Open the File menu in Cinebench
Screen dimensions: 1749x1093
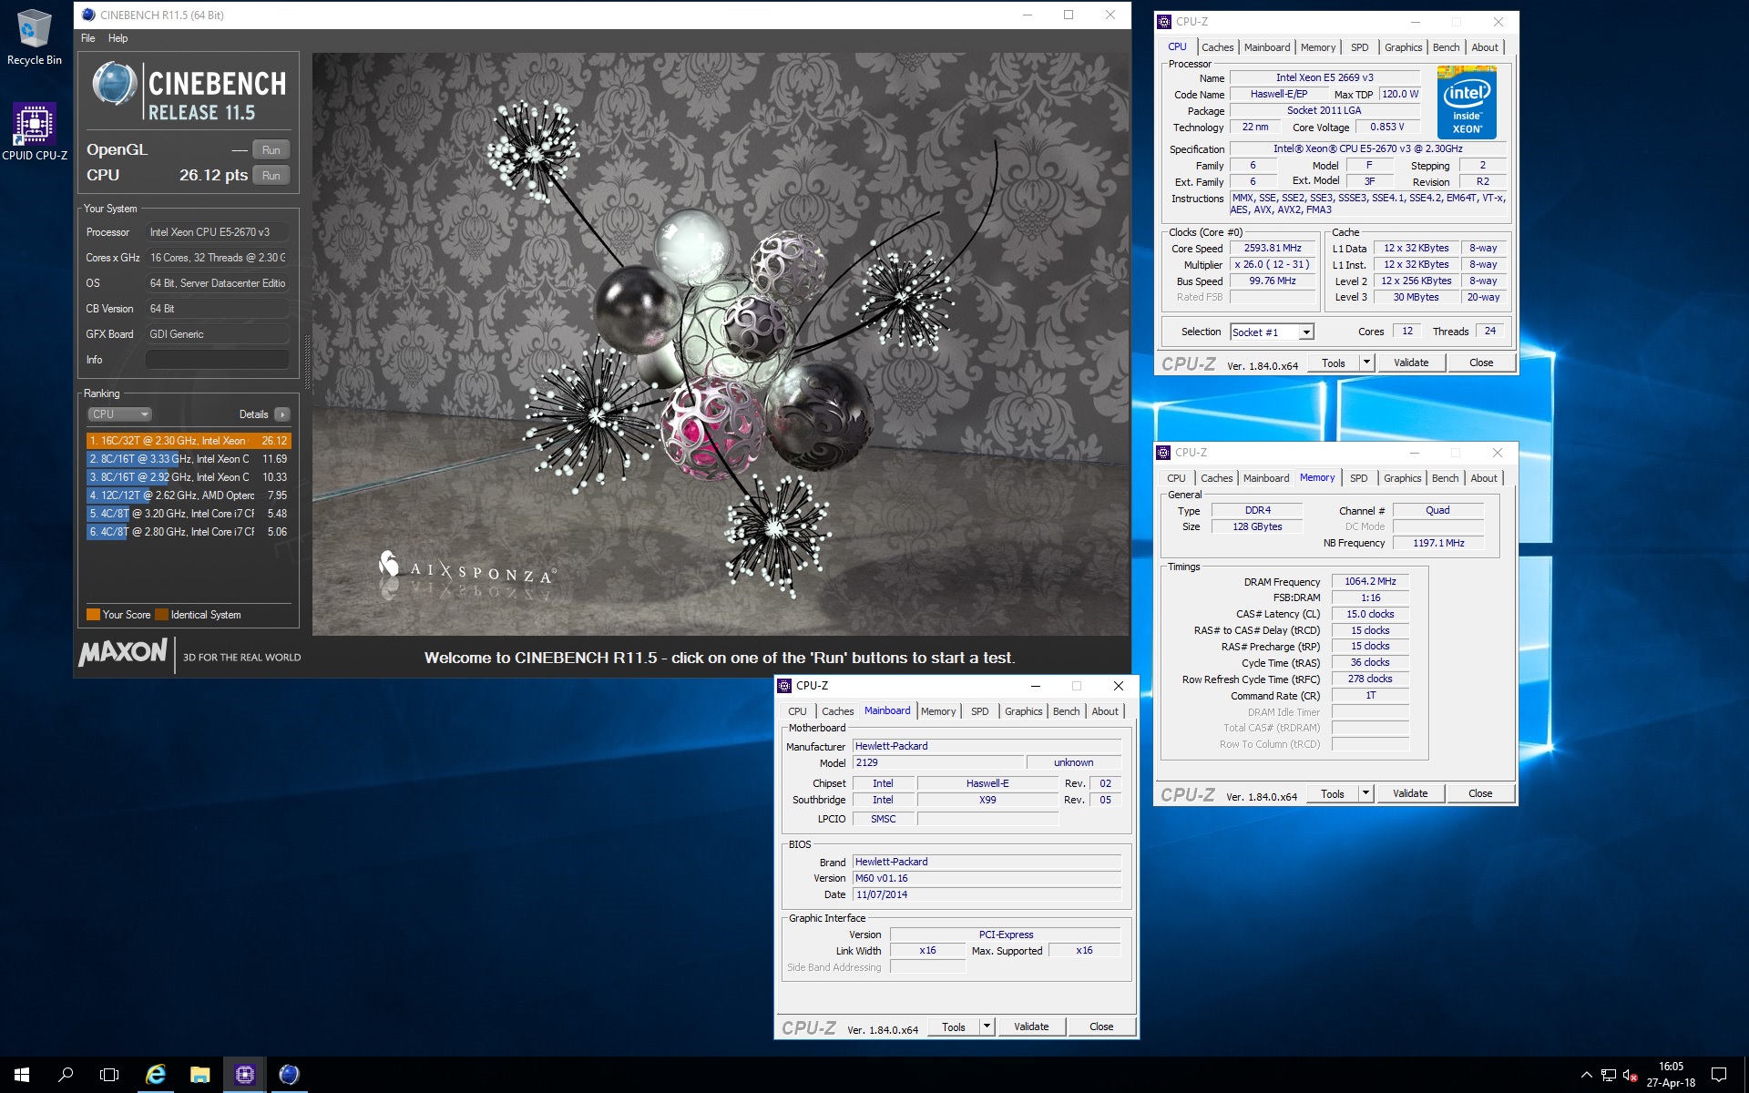(x=87, y=38)
